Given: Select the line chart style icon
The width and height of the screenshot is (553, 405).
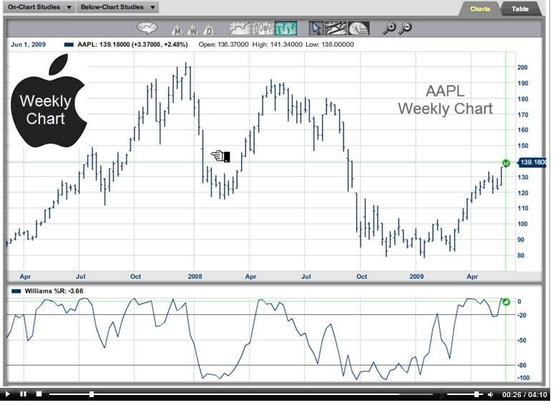Looking at the screenshot, I should 240,28.
